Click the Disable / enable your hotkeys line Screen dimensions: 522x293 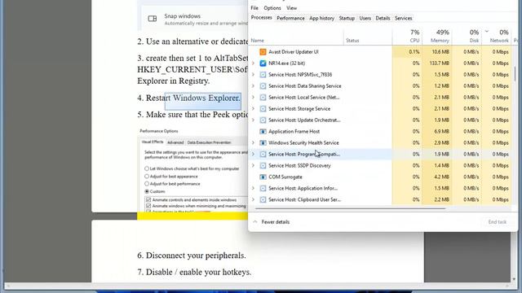(x=194, y=272)
